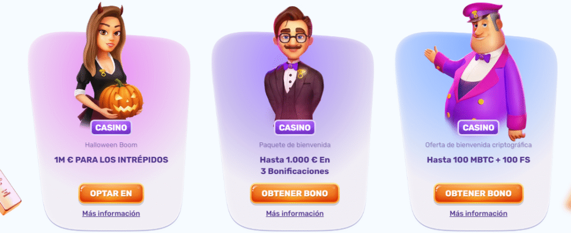Click OBTENER BONO under Paquete de bienvenida
The width and height of the screenshot is (571, 233).
coord(294,194)
